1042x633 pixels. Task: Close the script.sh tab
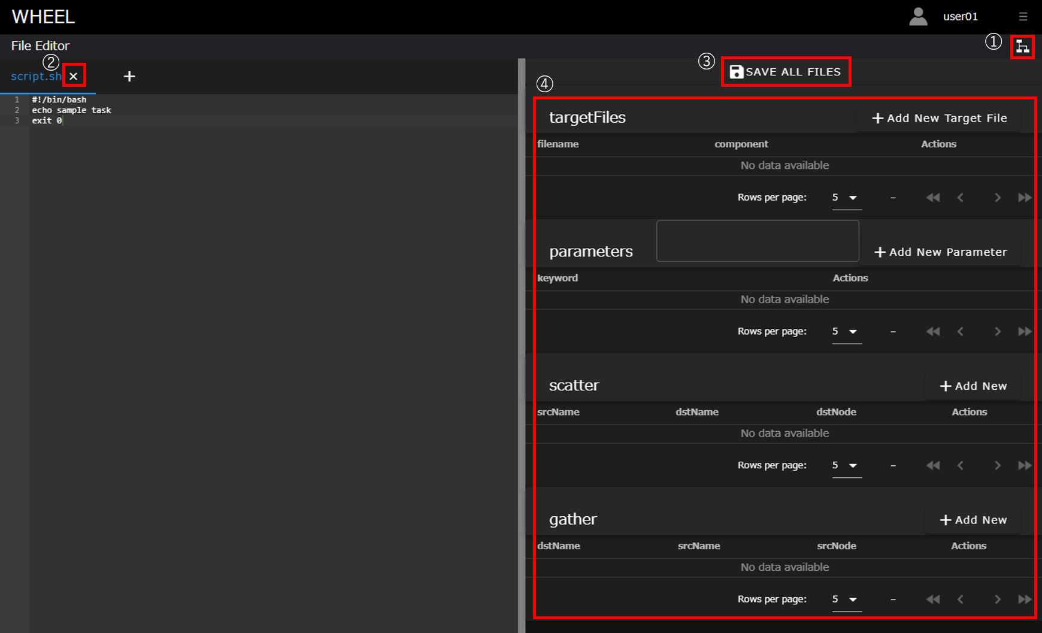[x=74, y=76]
